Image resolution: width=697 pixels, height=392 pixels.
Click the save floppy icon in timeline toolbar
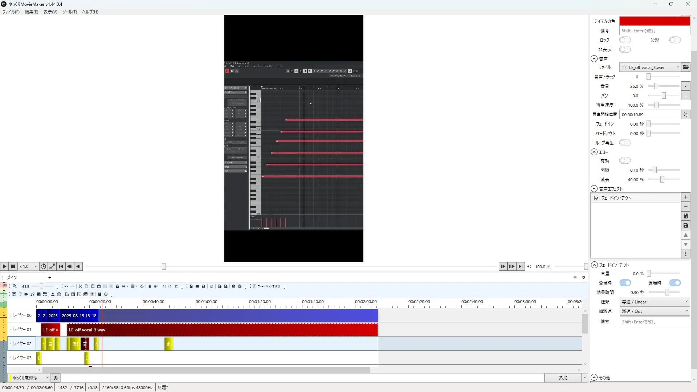(203, 286)
